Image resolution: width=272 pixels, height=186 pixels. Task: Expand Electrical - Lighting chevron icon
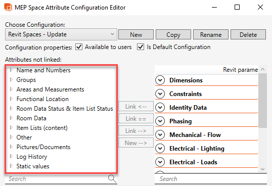160,149
